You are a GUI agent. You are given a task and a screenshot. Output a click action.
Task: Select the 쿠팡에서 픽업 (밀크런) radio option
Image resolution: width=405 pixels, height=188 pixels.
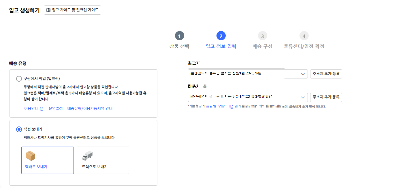[19, 79]
